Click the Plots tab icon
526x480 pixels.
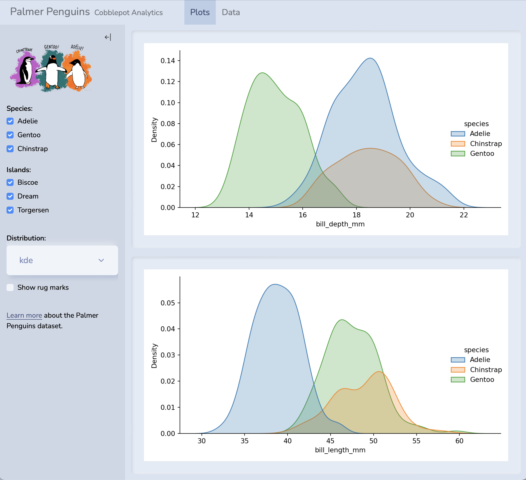pyautogui.click(x=200, y=12)
